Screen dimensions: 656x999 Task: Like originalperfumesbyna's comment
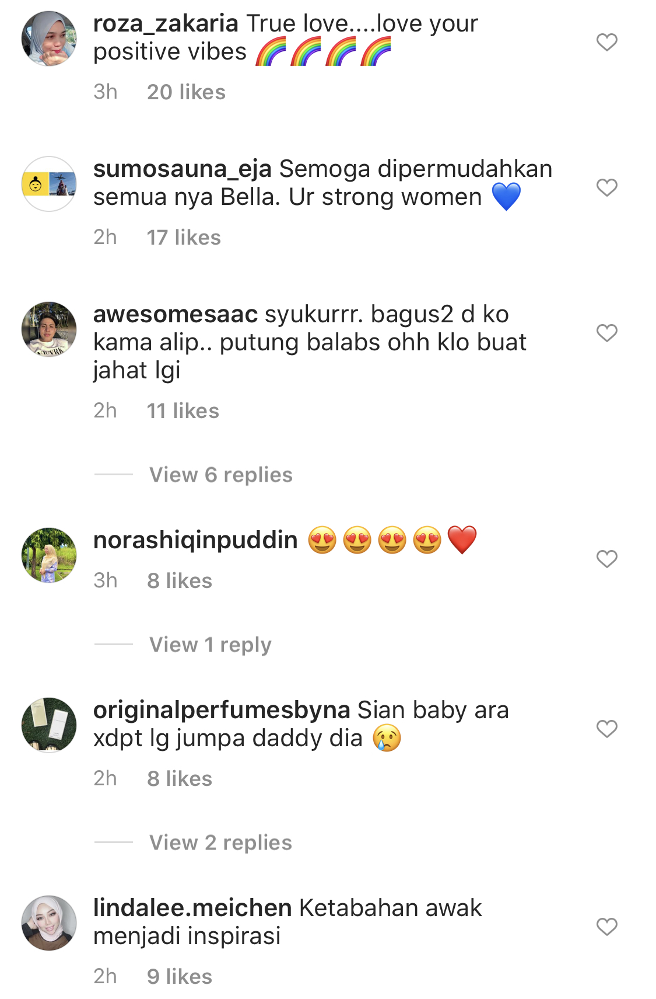click(606, 729)
